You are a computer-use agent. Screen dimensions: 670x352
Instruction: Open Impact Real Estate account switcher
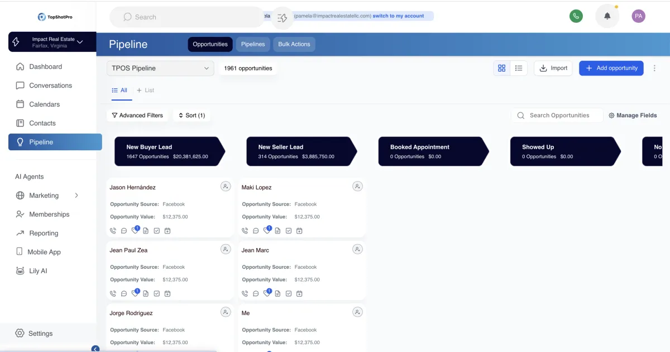[52, 42]
